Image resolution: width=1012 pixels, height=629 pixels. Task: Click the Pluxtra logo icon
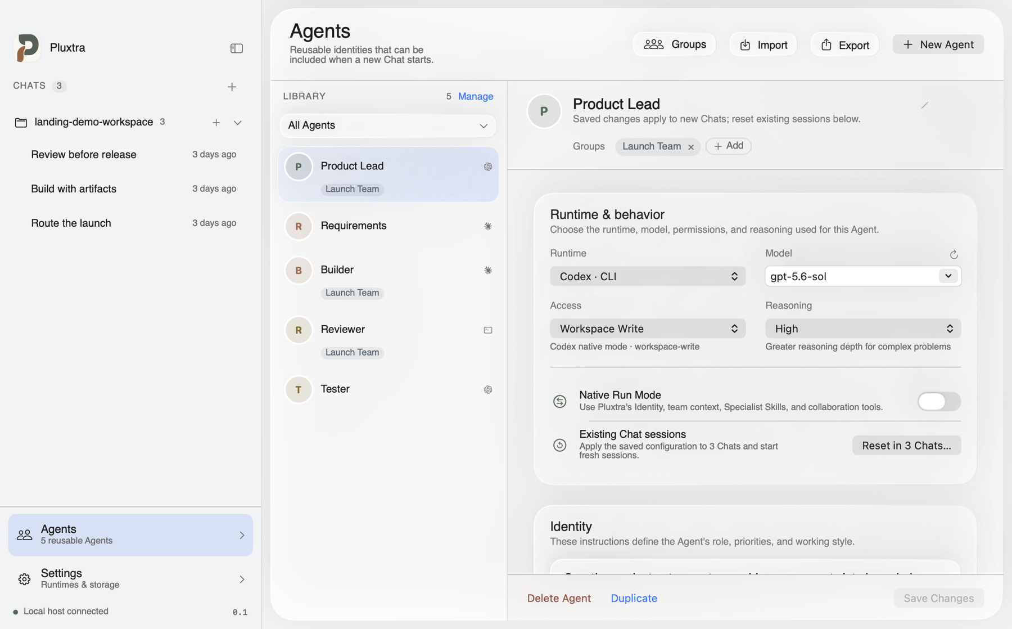click(x=27, y=47)
